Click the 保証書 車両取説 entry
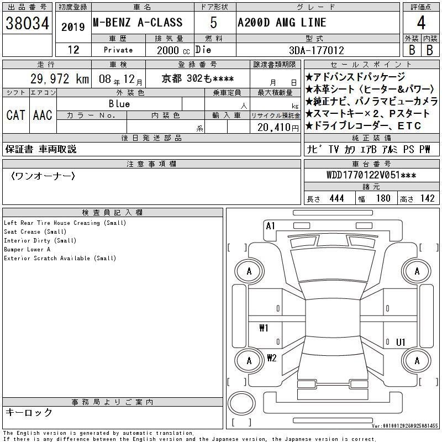The width and height of the screenshot is (442, 442). [x=41, y=149]
